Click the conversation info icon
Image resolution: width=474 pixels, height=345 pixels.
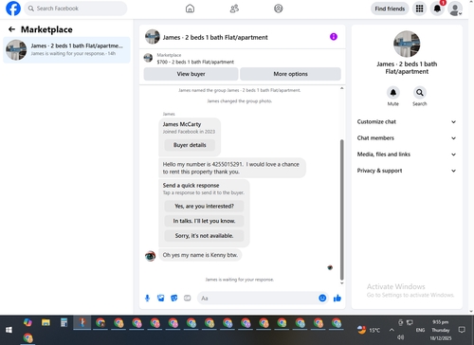click(x=334, y=37)
